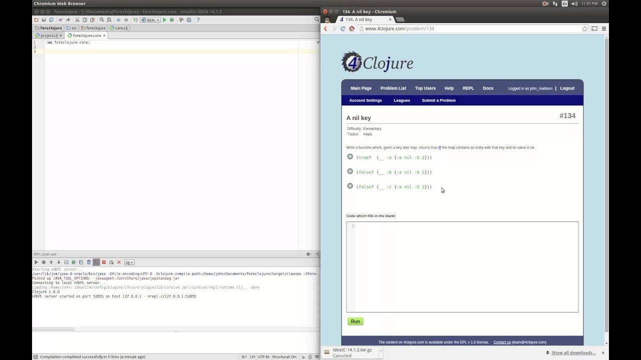Image resolution: width=641 pixels, height=360 pixels.
Task: Open the Account Settings link
Action: pos(366,100)
